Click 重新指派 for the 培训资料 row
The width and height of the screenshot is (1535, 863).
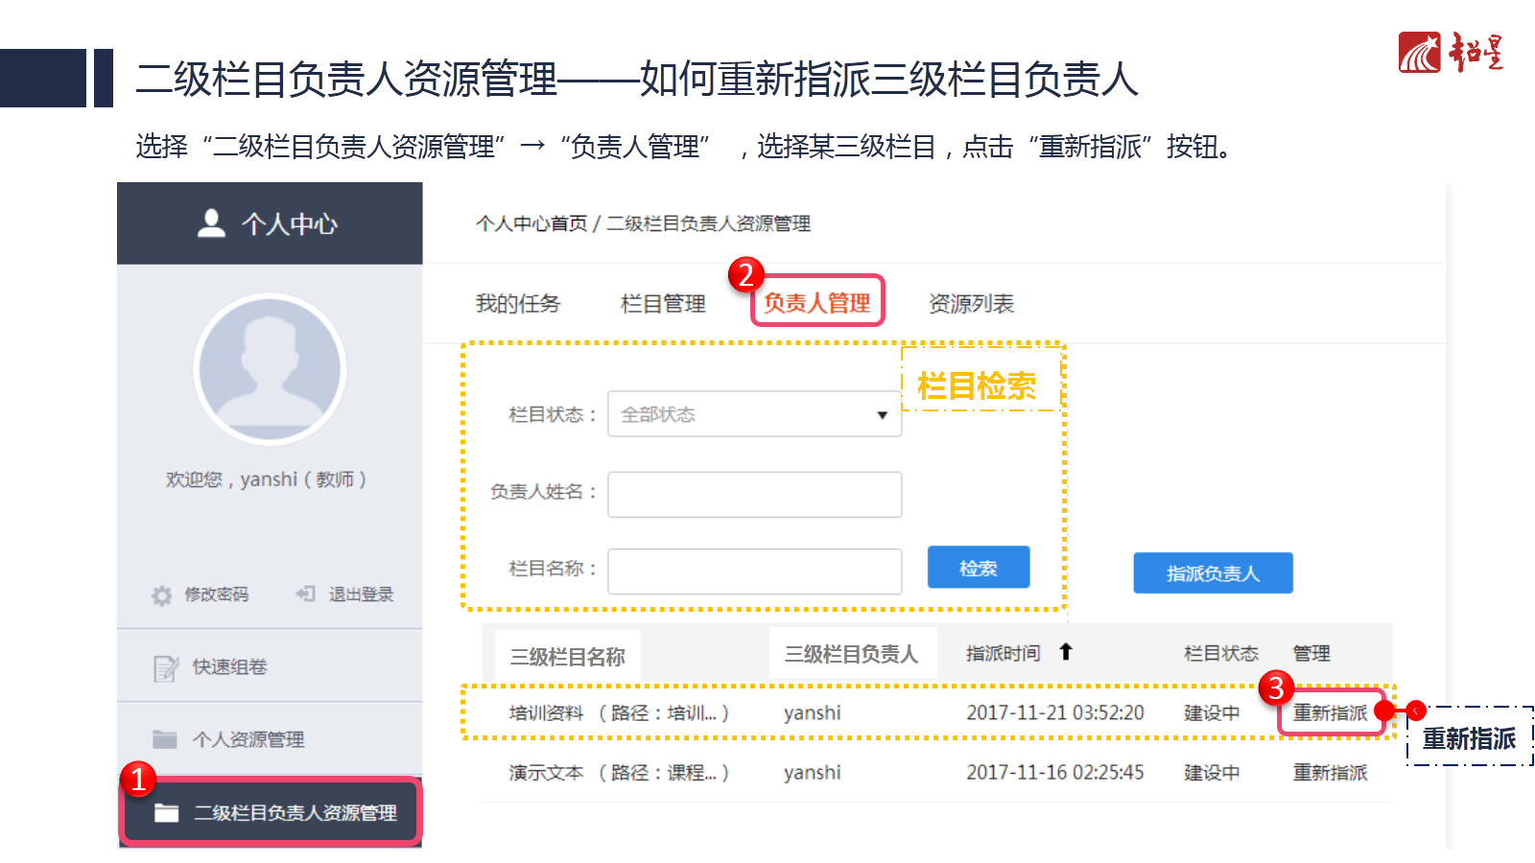[1331, 712]
